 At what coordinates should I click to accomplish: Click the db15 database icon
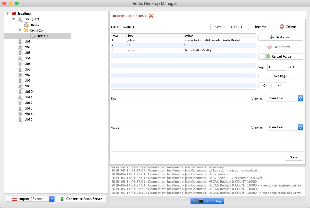point(20,119)
